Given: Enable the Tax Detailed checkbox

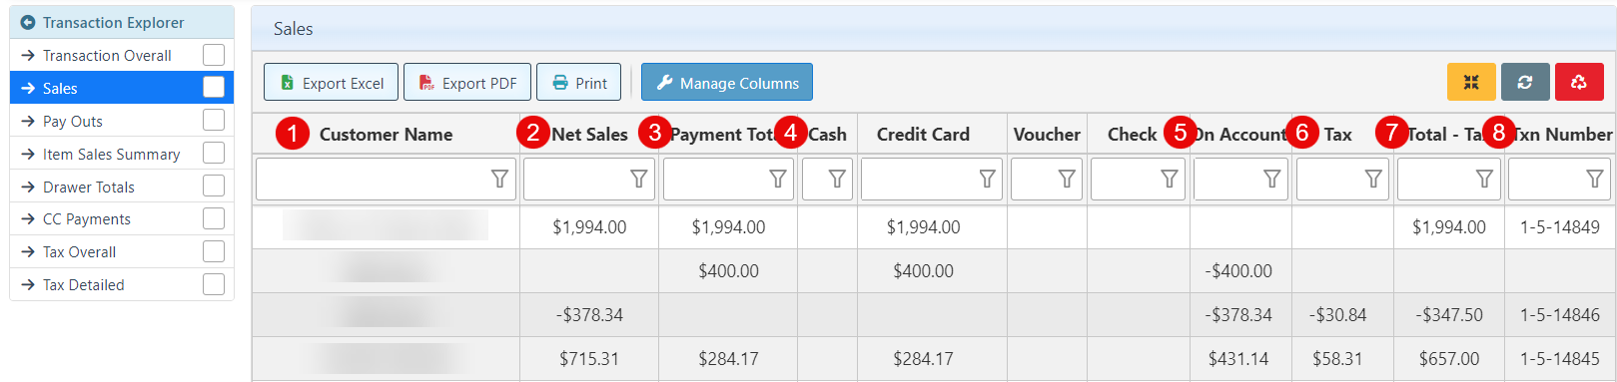Looking at the screenshot, I should point(214,284).
